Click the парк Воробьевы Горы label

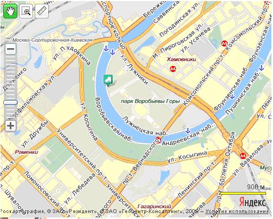coord(151,101)
